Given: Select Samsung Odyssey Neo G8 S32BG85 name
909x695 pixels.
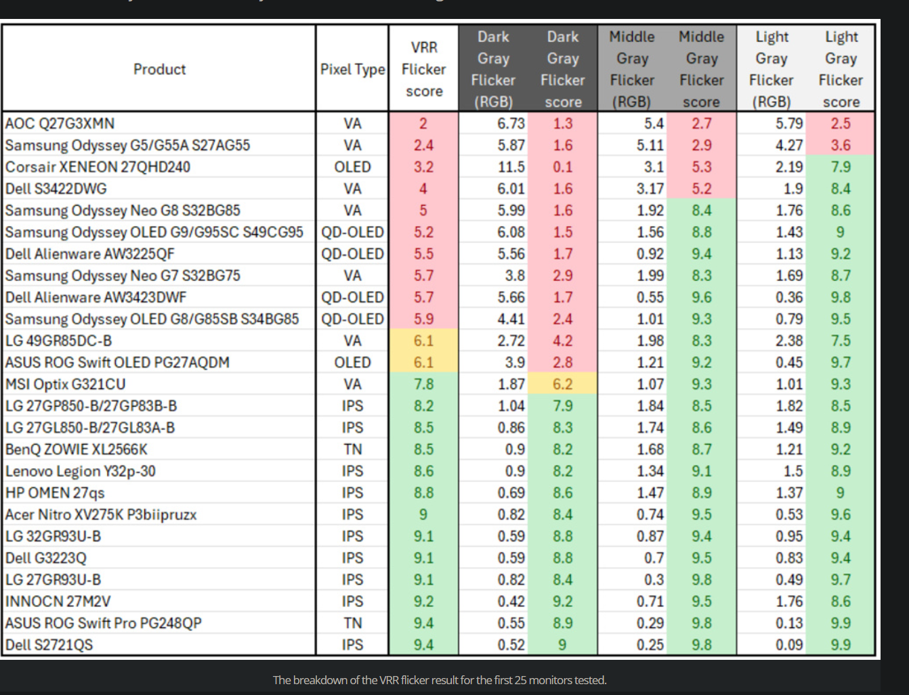Looking at the screenshot, I should [x=123, y=210].
